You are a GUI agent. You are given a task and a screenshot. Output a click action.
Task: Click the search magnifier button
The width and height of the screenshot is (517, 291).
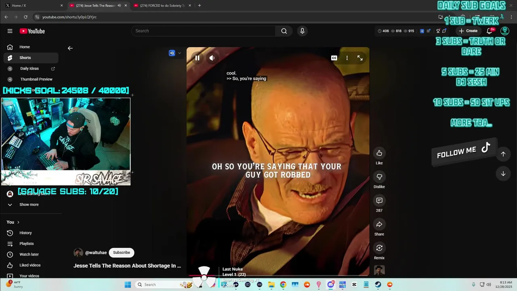(284, 31)
